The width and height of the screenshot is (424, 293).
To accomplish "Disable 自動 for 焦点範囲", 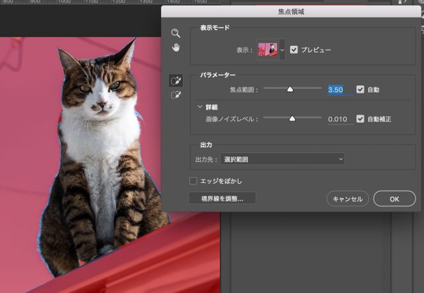I will click(360, 89).
